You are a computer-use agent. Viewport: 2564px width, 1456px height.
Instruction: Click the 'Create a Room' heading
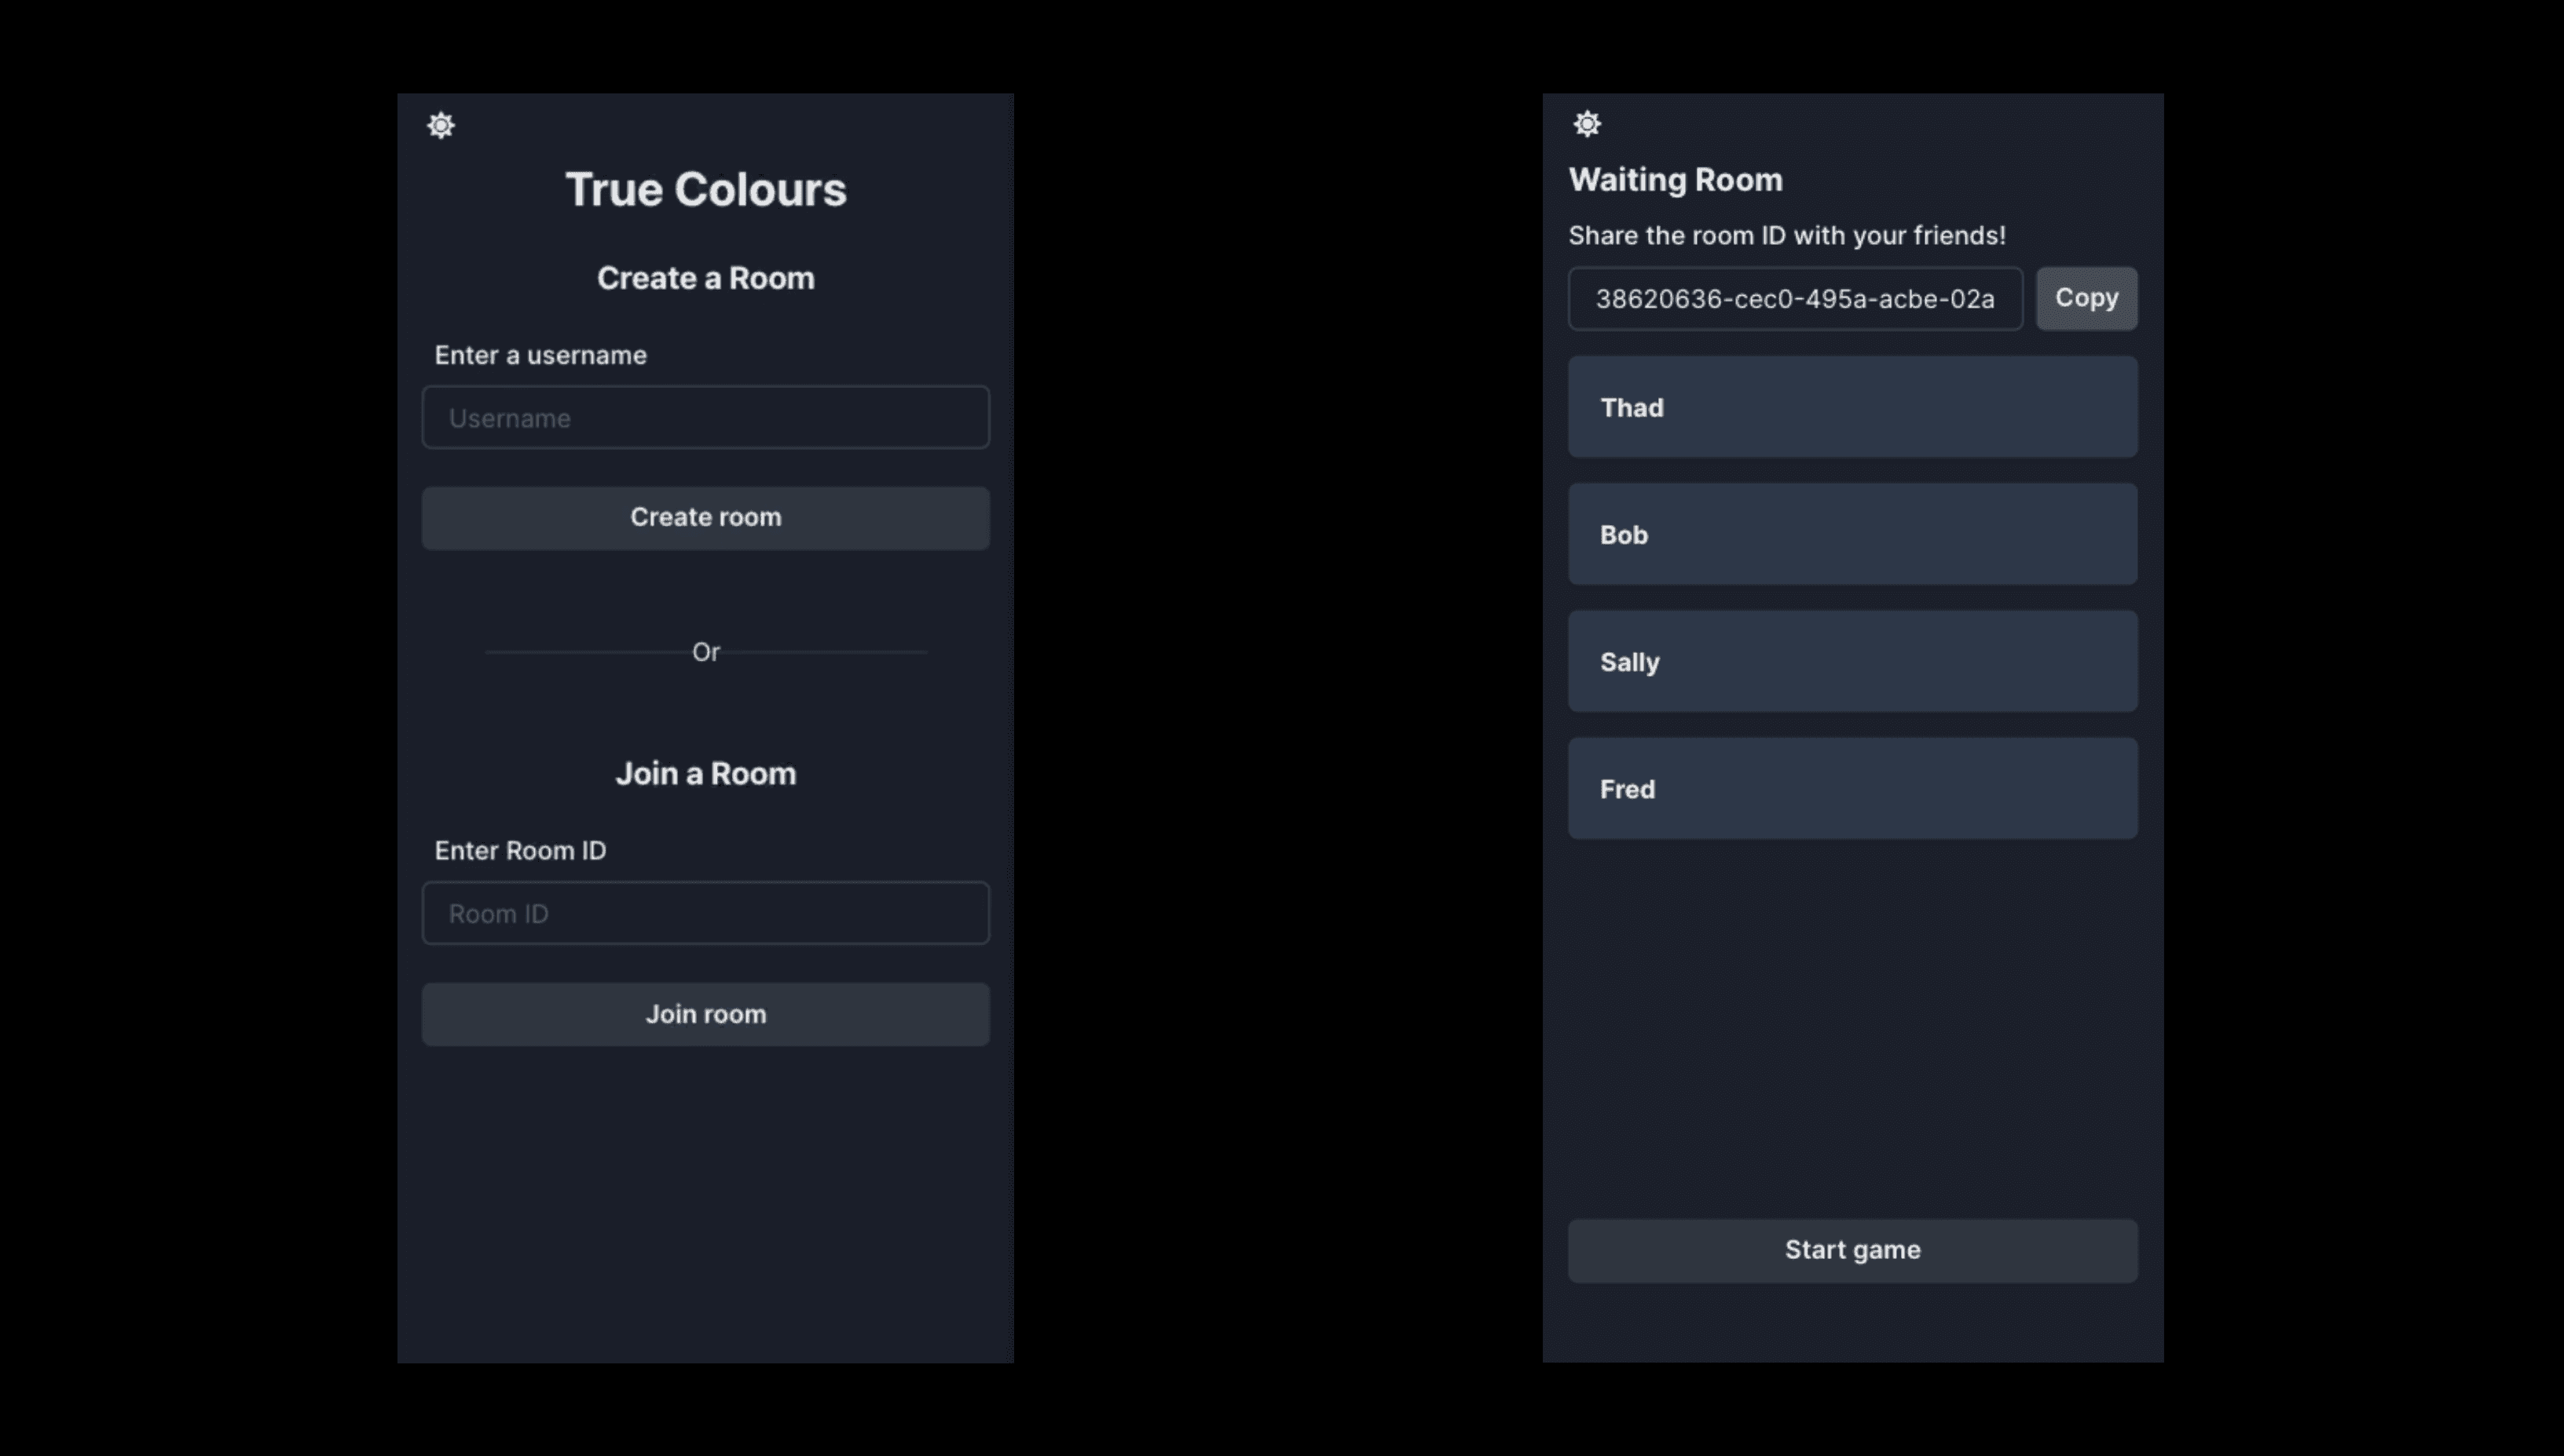coord(705,278)
